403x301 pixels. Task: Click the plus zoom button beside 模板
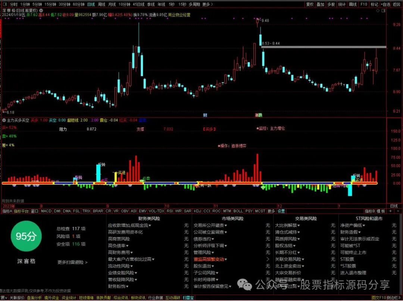391,211
